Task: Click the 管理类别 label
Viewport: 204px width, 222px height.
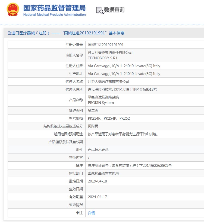Action: pyautogui.click(x=76, y=110)
